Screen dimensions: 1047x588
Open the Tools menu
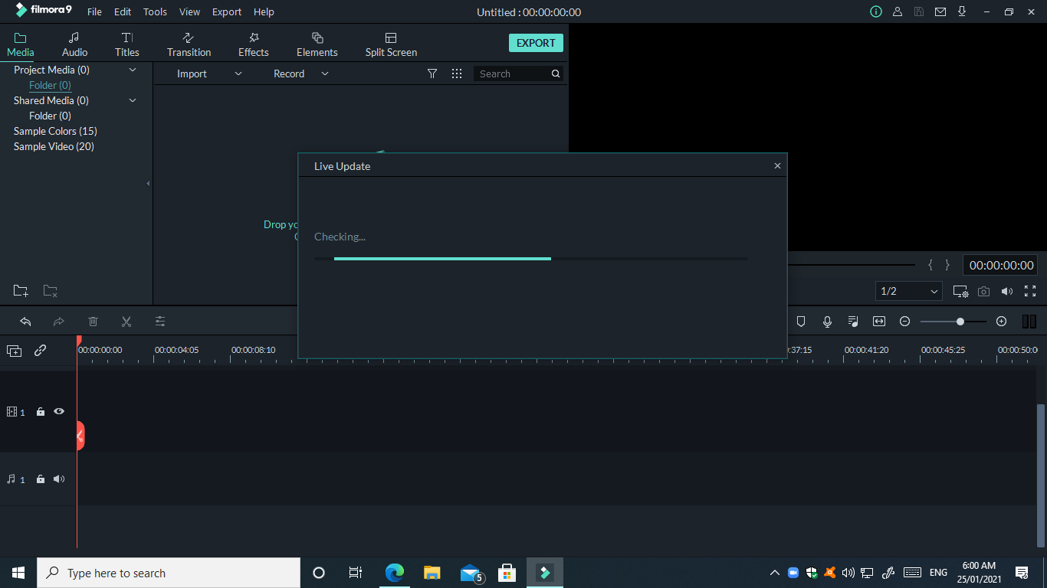tap(155, 12)
